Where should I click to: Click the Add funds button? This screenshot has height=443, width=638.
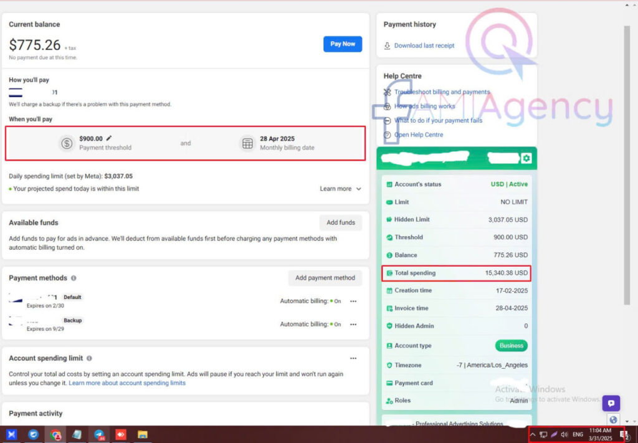coord(341,222)
